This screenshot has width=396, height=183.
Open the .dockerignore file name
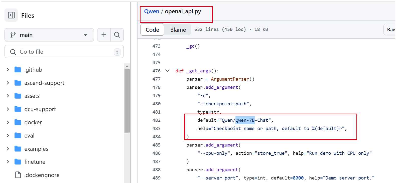click(42, 175)
